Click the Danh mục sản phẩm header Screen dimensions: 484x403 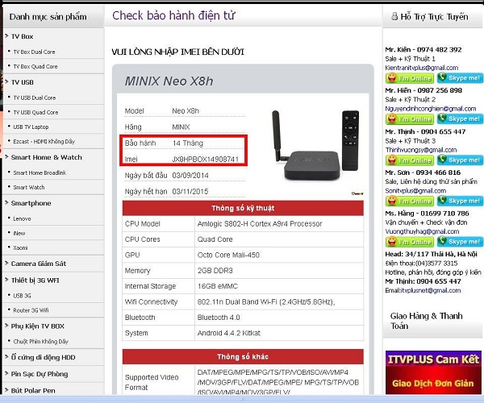[48, 17]
